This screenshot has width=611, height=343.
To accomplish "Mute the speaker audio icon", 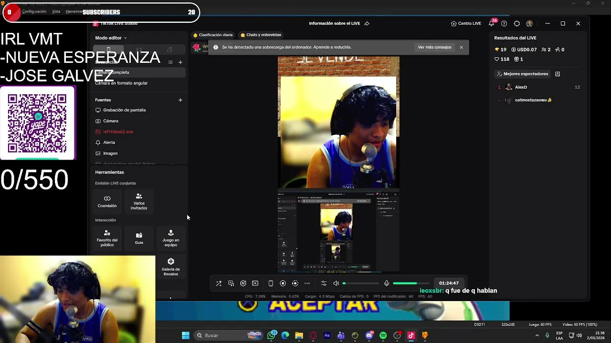I will [336, 283].
